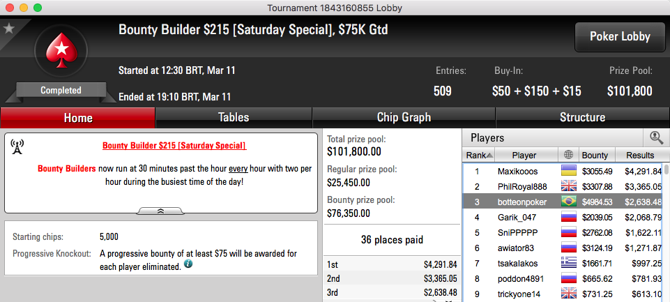Screen dimensions: 670x302
Task: Click the broadcast antenna icon
Action: tap(17, 146)
